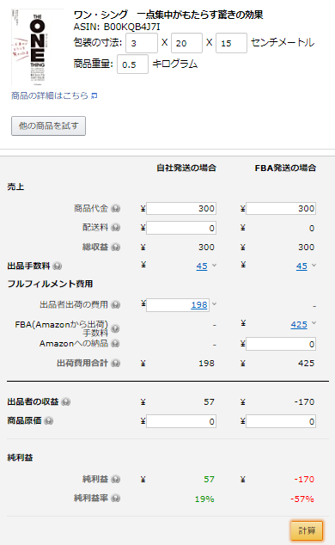
Task: Click Amazonへの納品 input field
Action: point(281,344)
